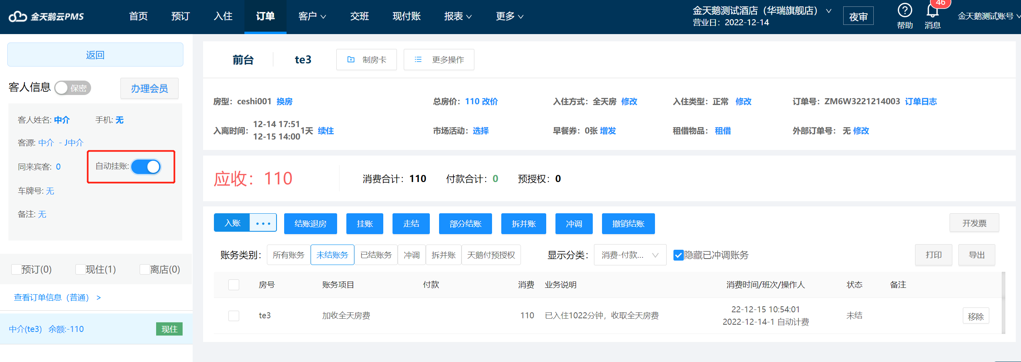
Task: Tick the table header select-all checkbox
Action: click(234, 285)
